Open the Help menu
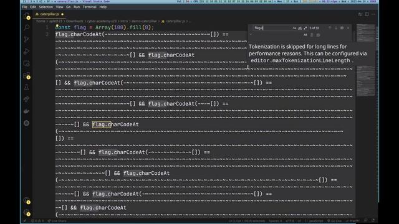Screen dimensions: 399x224 coord(103,7)
